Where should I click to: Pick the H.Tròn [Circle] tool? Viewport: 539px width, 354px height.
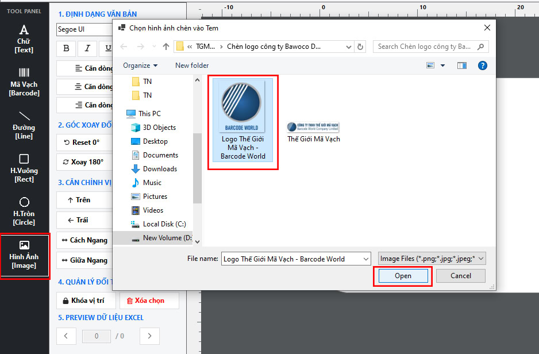point(24,211)
